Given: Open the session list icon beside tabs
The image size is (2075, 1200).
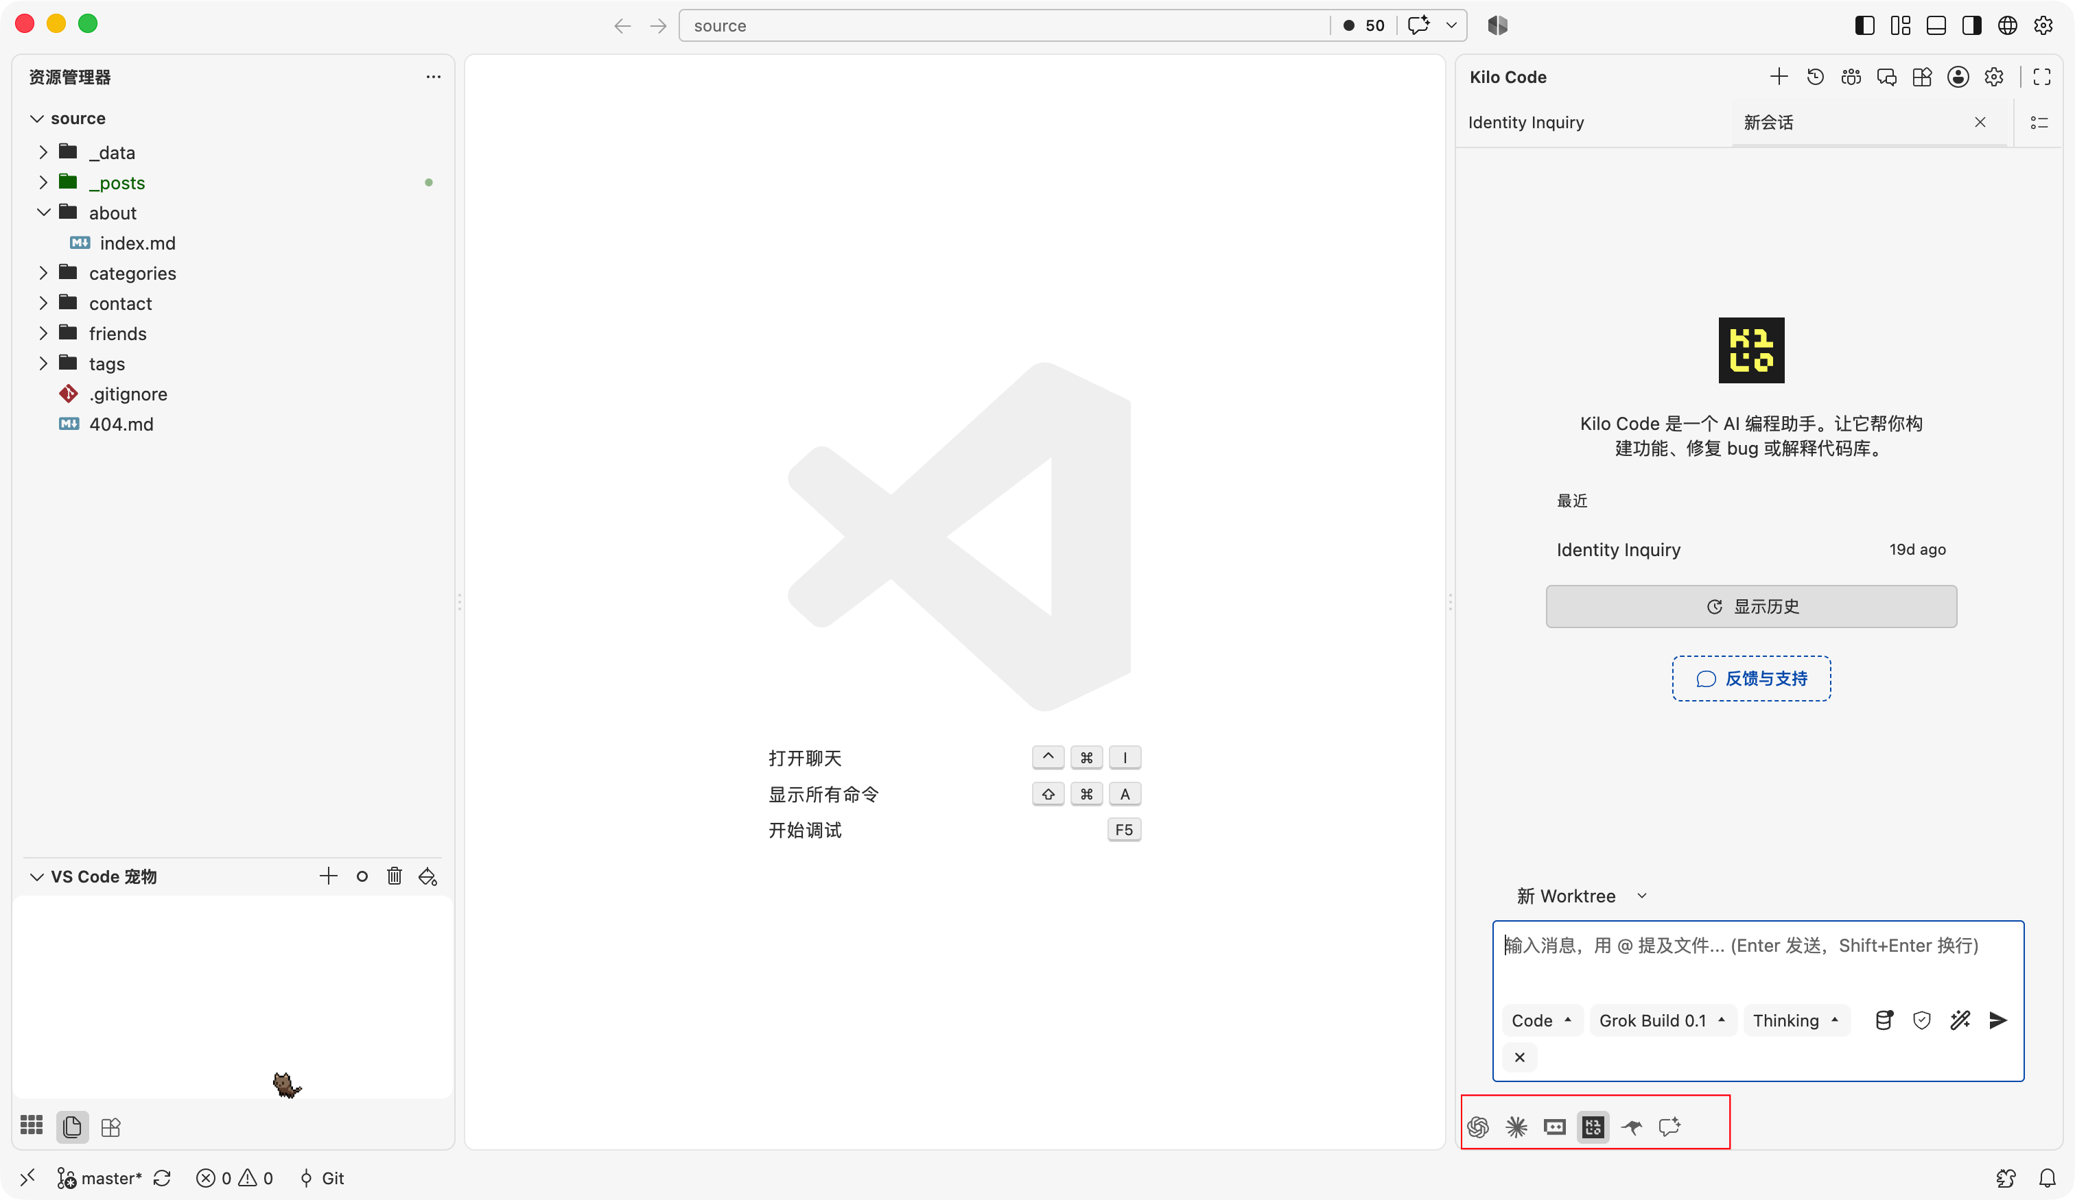Looking at the screenshot, I should [2039, 123].
